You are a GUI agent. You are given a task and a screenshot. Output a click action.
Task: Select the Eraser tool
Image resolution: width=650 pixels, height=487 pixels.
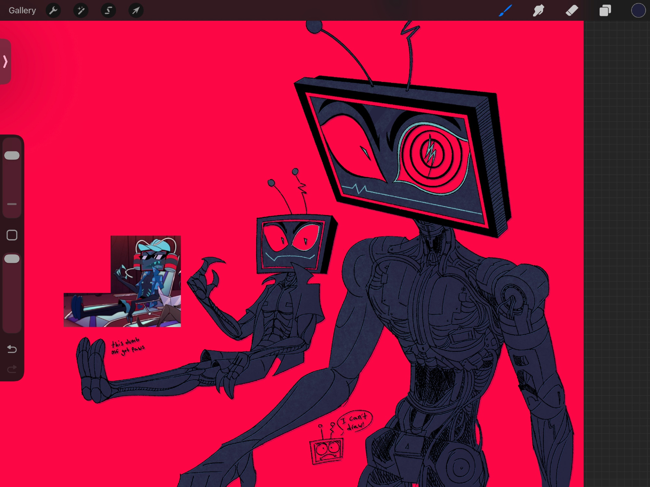572,11
